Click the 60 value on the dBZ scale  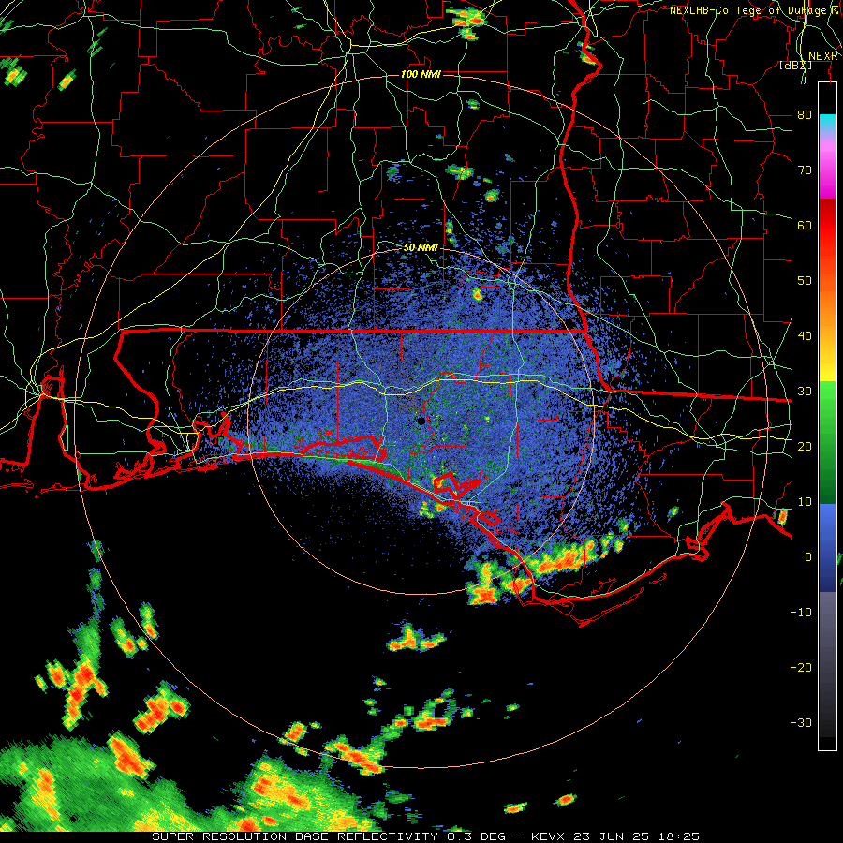[805, 226]
